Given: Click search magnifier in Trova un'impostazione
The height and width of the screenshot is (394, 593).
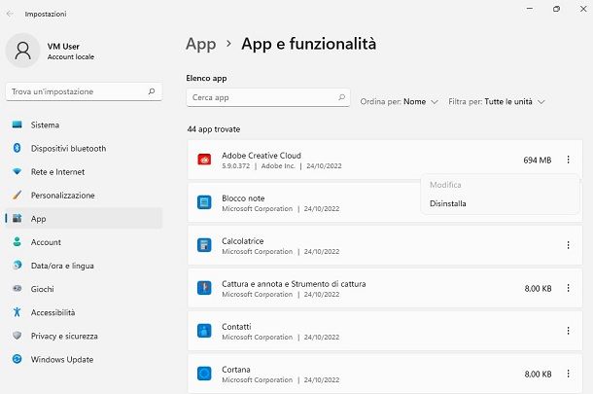Looking at the screenshot, I should tap(152, 91).
